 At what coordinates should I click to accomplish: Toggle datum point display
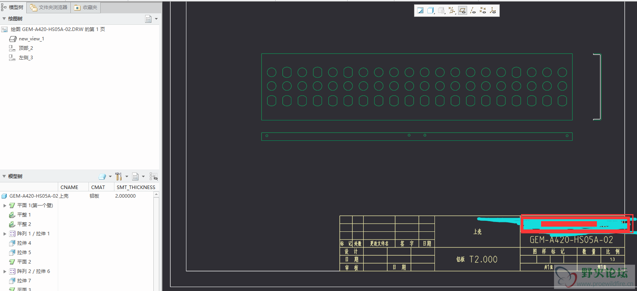tap(483, 11)
